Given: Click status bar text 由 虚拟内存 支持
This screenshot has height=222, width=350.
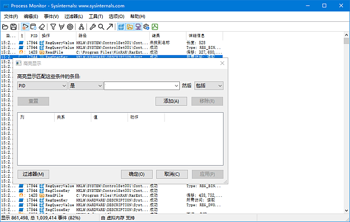Looking at the screenshot, I should [118, 218].
